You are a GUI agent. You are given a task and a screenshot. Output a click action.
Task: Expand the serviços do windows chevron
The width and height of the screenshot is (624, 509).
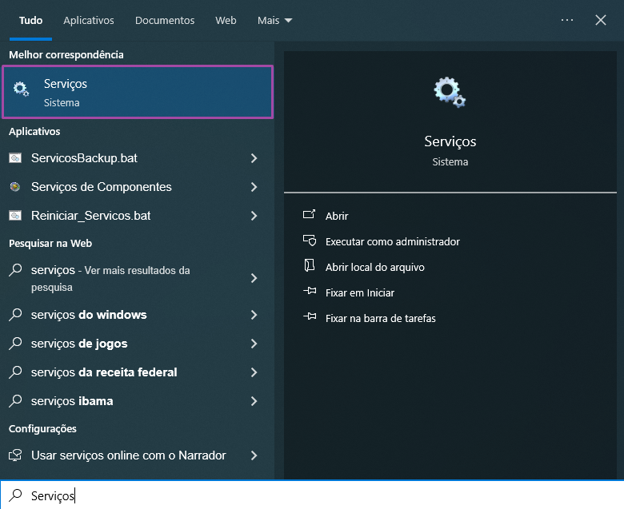point(254,315)
